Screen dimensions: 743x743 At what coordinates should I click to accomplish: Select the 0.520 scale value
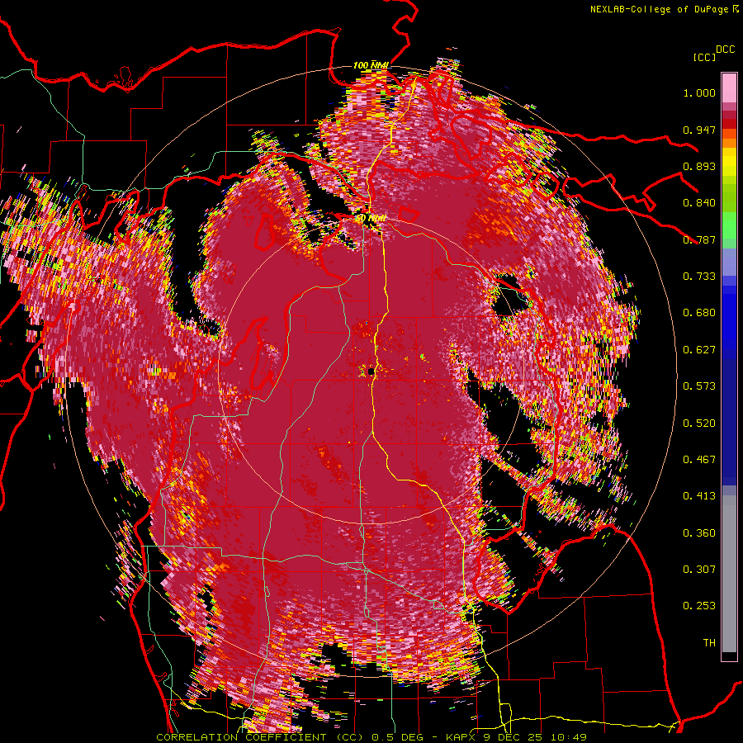point(699,424)
